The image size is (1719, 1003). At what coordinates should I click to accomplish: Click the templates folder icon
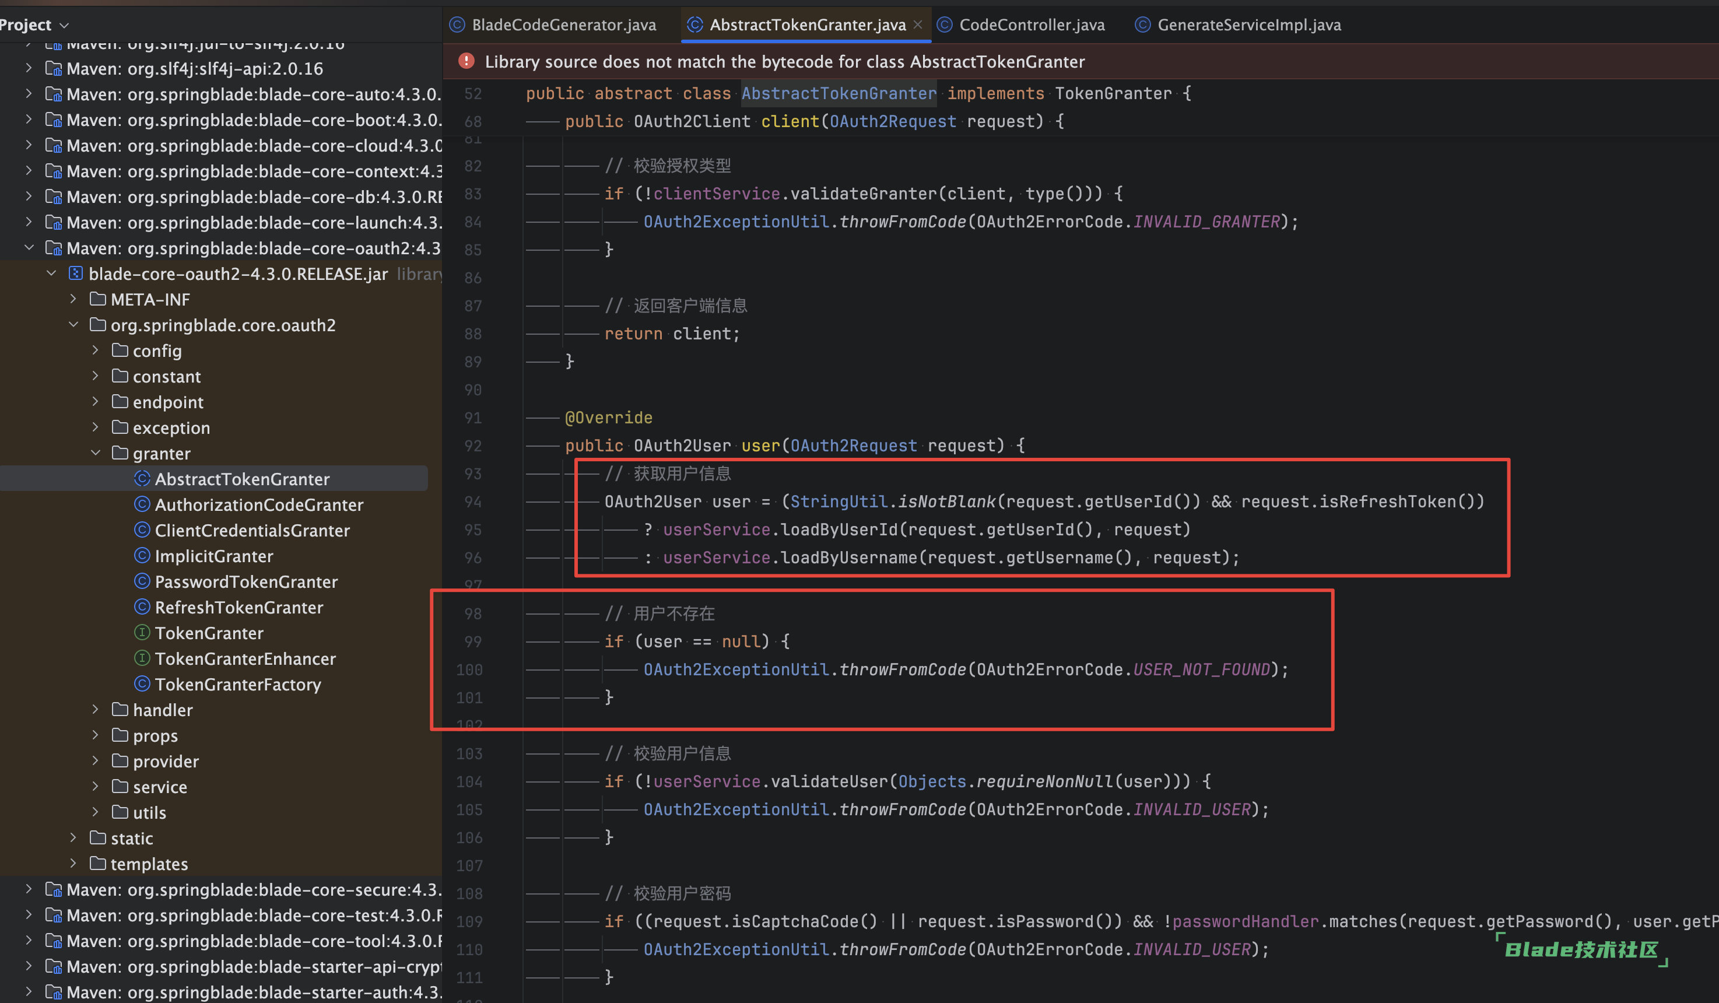click(98, 864)
